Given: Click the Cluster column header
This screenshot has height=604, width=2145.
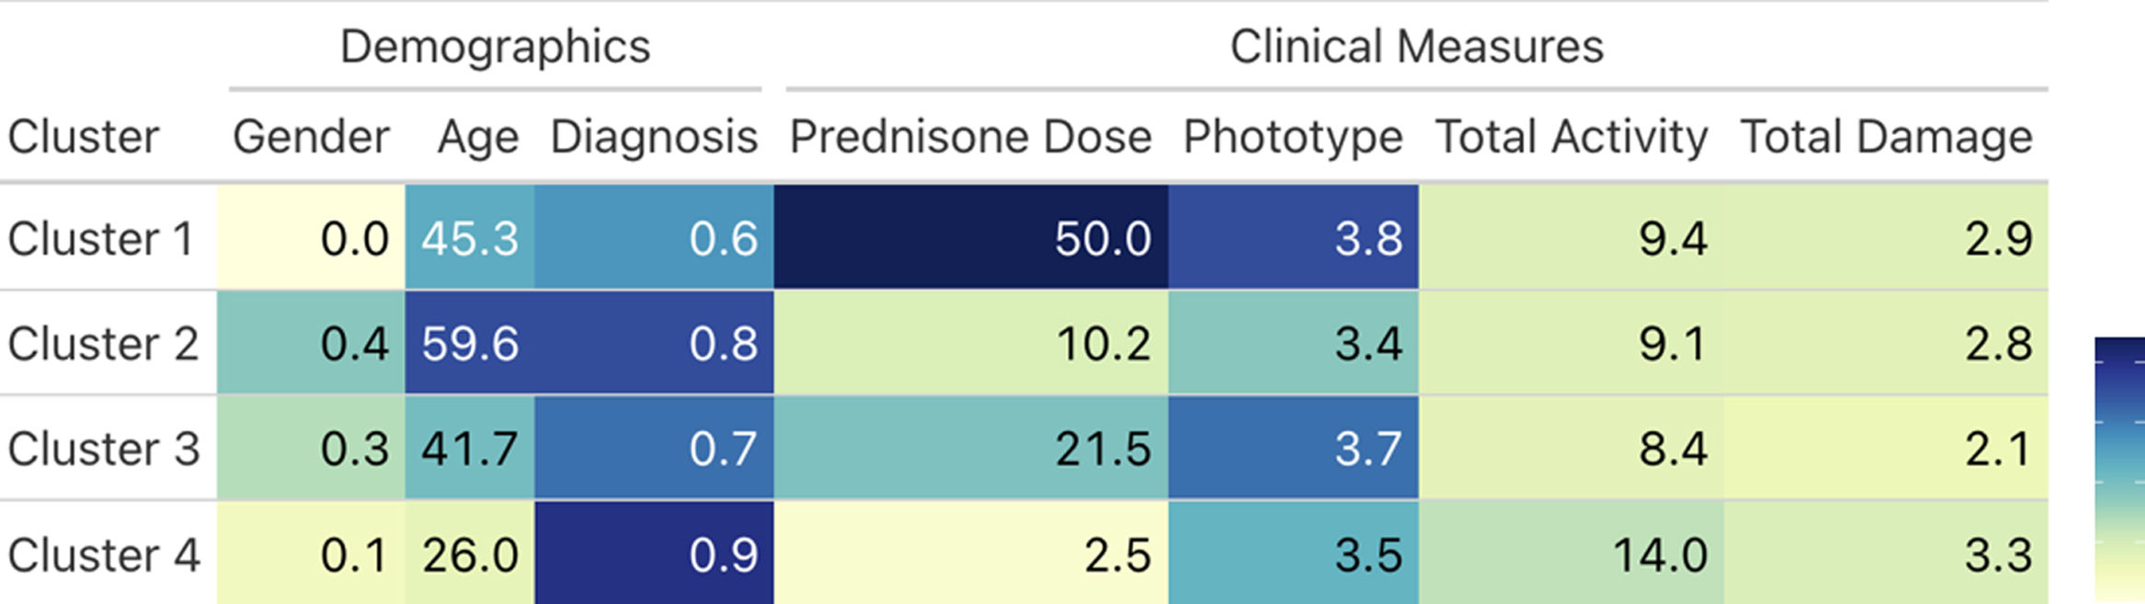Looking at the screenshot, I should pyautogui.click(x=84, y=137).
